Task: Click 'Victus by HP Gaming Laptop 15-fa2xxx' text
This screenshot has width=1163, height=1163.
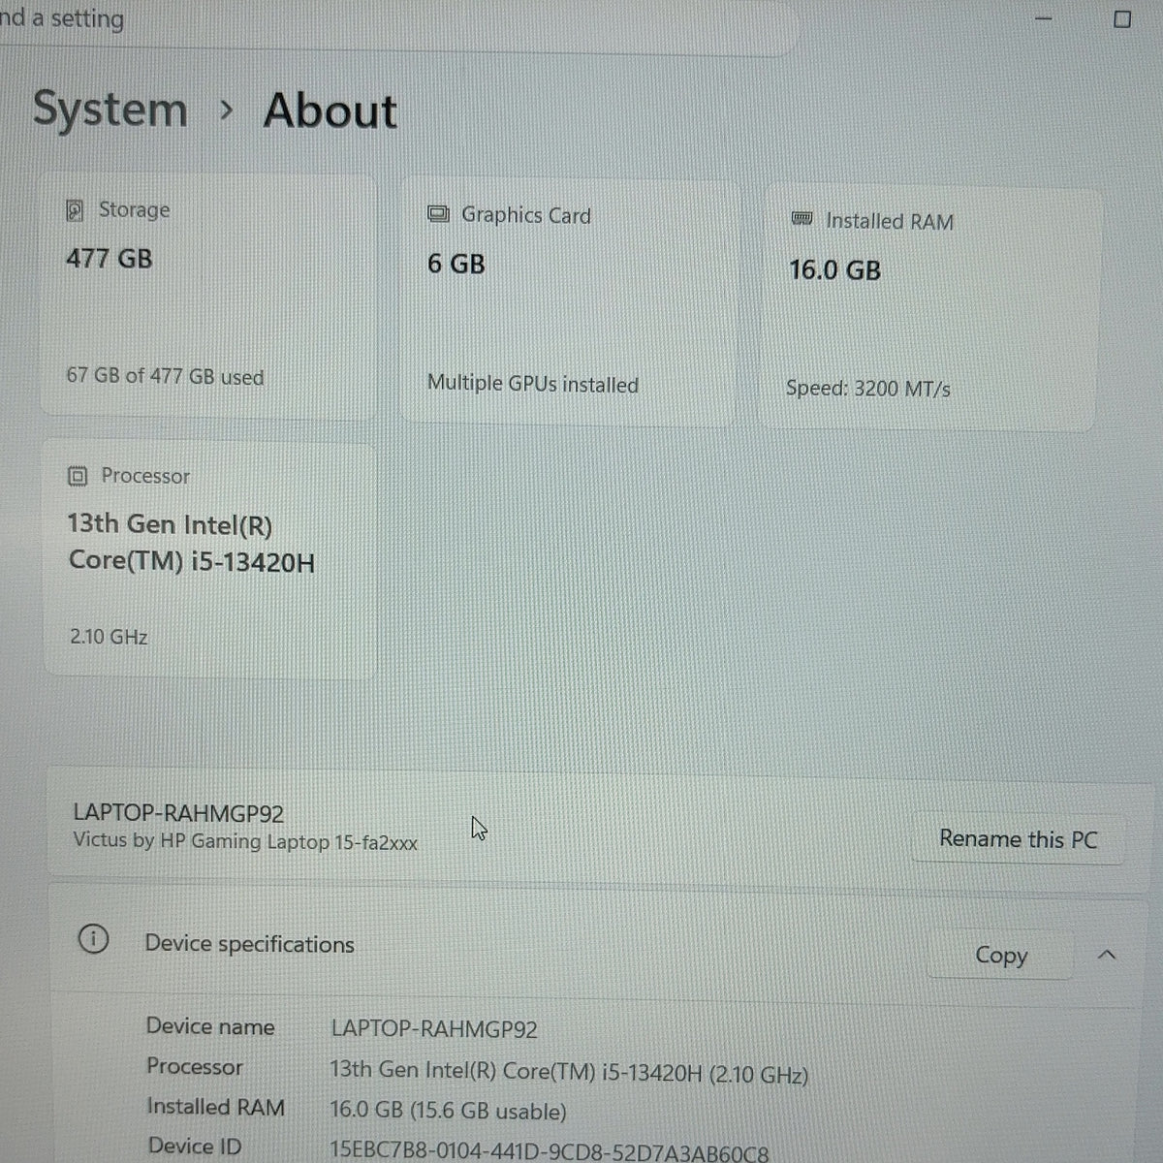Action: [245, 841]
